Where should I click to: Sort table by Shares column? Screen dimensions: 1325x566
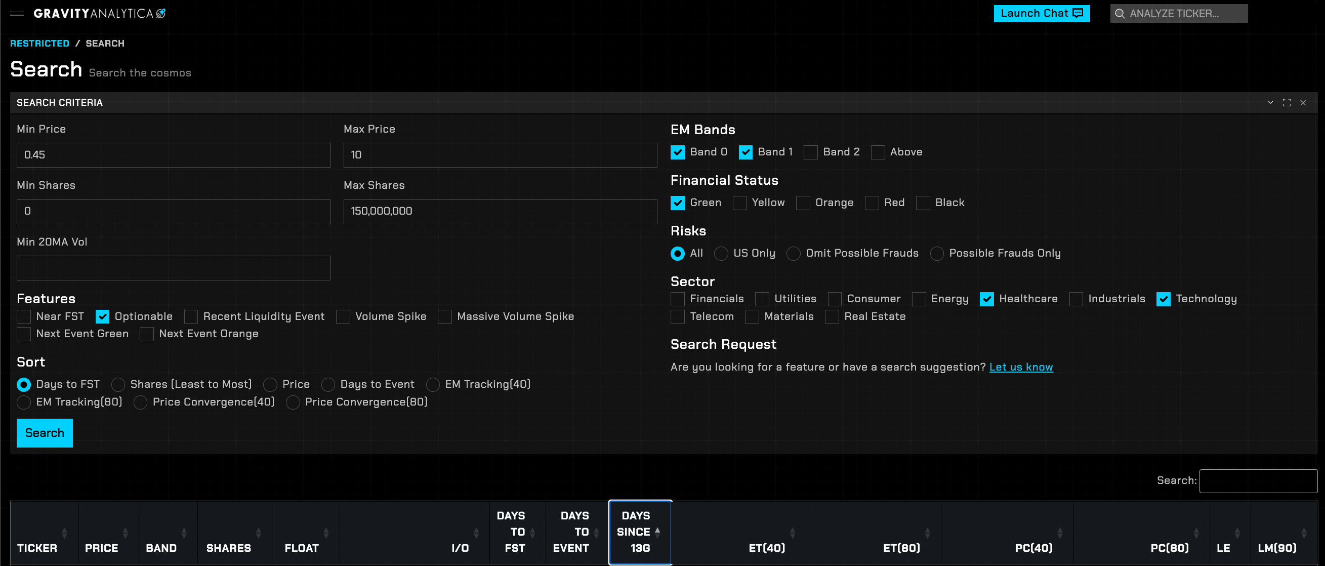[258, 532]
